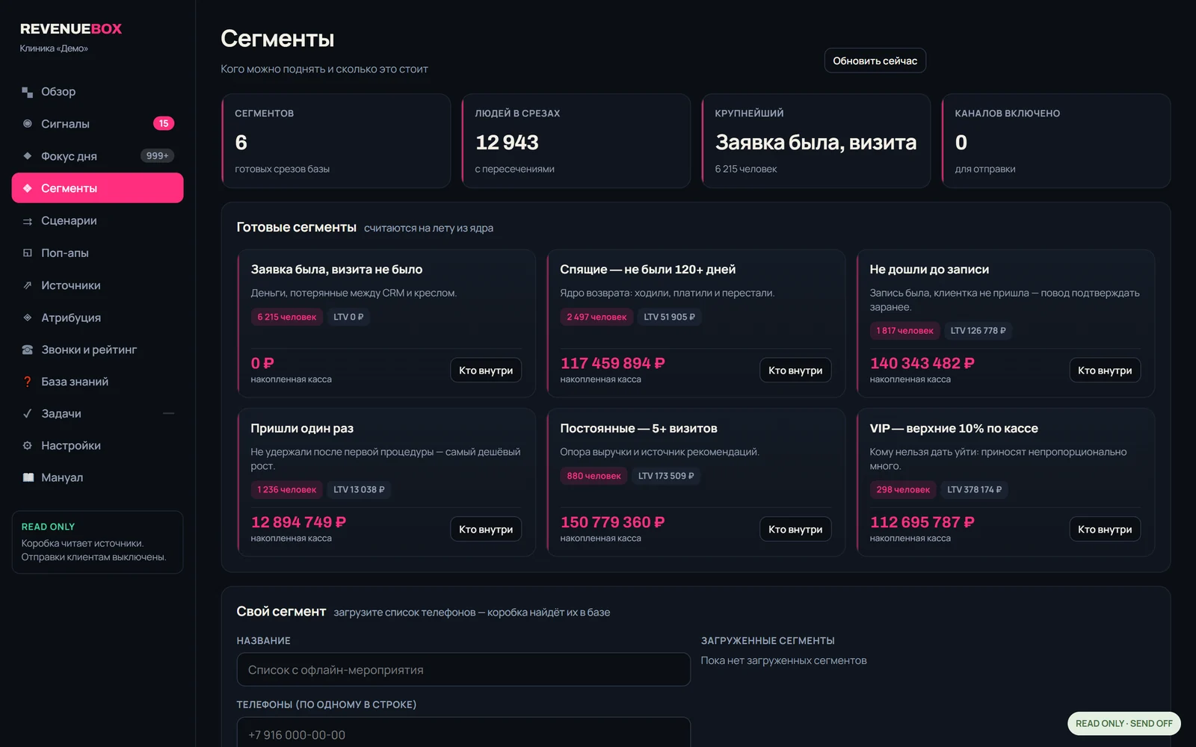Click the Обновить сейчас button
The width and height of the screenshot is (1196, 747).
pos(875,61)
